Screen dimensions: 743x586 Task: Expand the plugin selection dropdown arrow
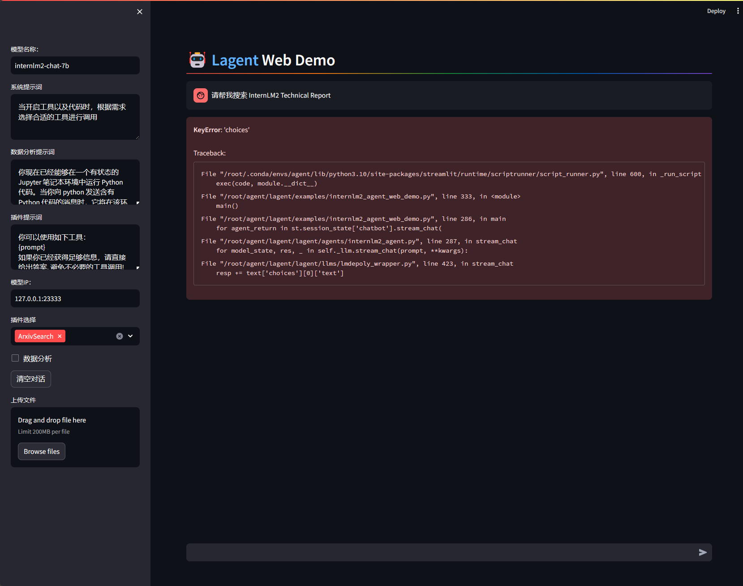130,336
